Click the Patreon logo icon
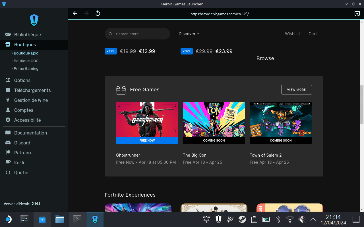364x227 pixels. coord(8,153)
